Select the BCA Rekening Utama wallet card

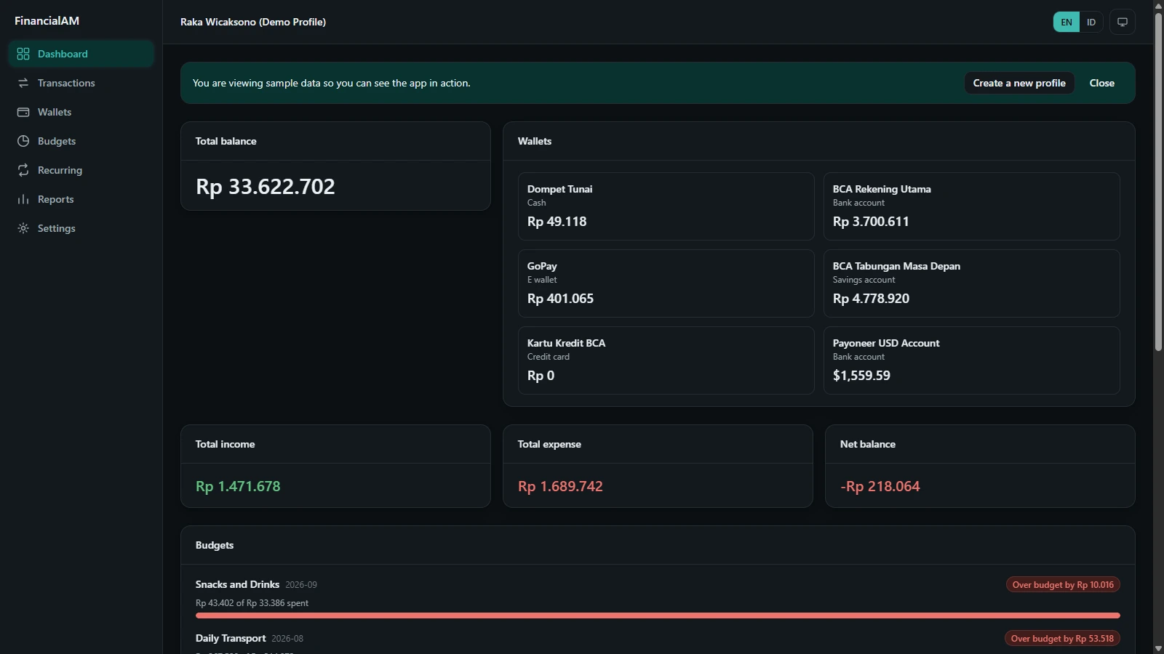[x=971, y=206]
